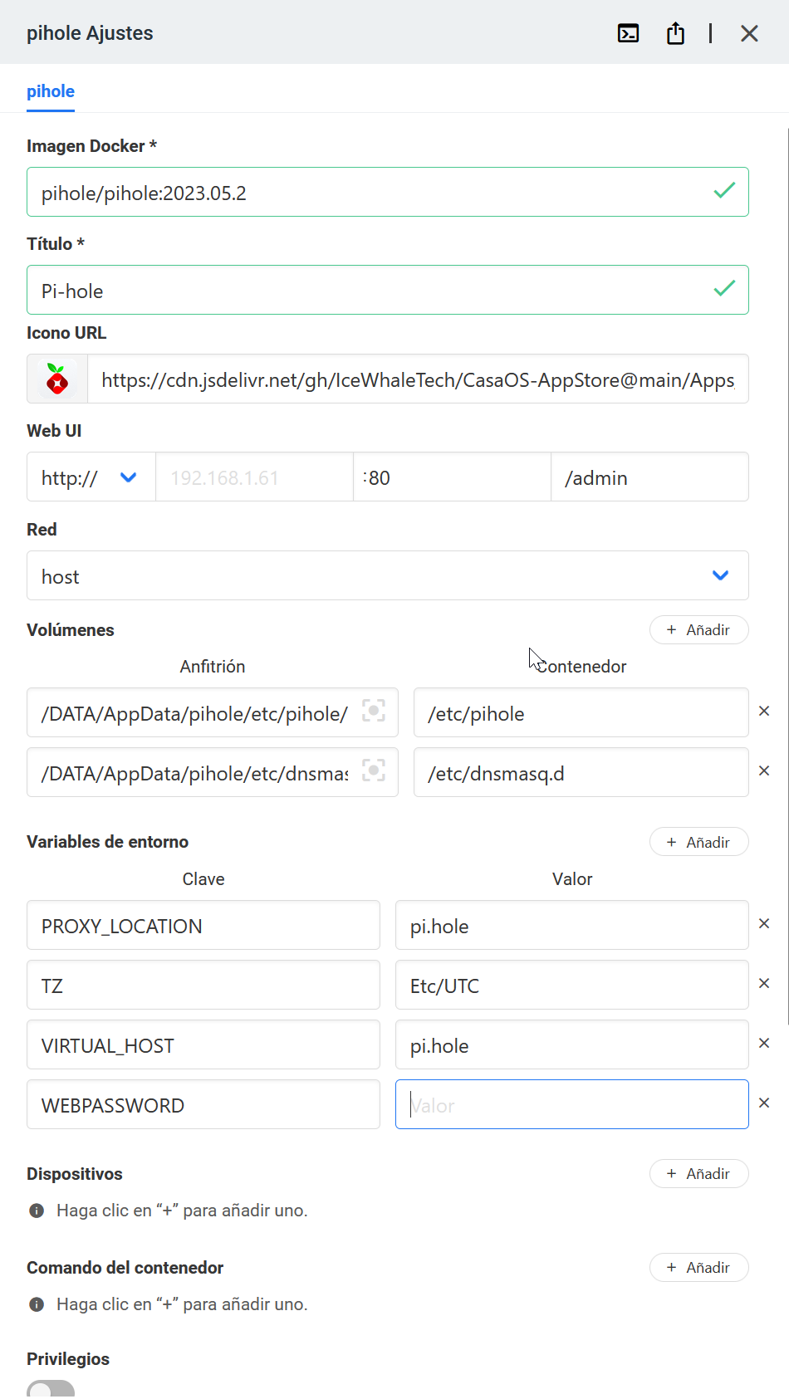Close the pihole Ajustes dialog

pos(749,33)
